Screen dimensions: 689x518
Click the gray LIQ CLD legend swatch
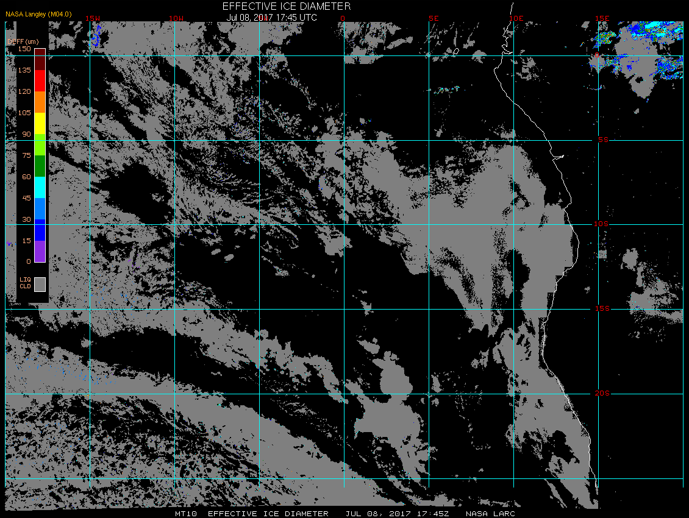point(40,284)
